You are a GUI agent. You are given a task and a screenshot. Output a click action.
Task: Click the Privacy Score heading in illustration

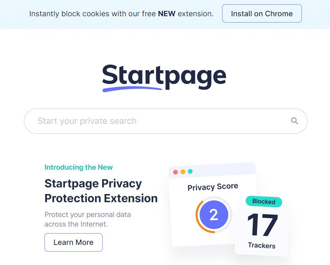pos(213,187)
